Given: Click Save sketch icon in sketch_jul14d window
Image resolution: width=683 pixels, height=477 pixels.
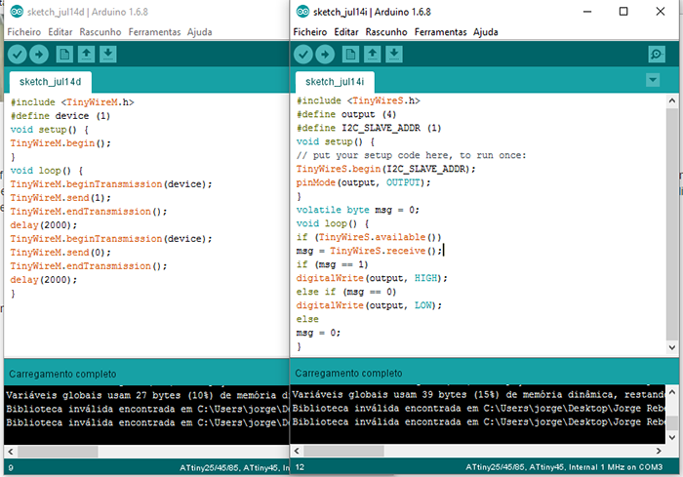Looking at the screenshot, I should [108, 55].
